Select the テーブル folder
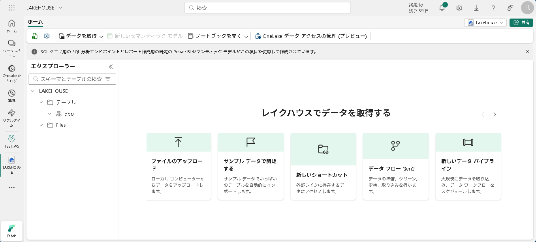The image size is (536, 242). pyautogui.click(x=62, y=102)
